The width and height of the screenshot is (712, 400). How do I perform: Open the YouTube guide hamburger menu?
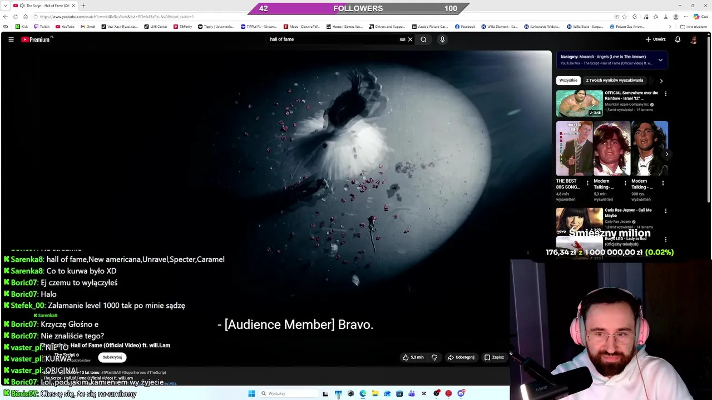point(11,39)
